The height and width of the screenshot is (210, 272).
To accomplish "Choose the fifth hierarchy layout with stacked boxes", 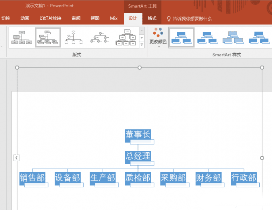I will point(126,37).
